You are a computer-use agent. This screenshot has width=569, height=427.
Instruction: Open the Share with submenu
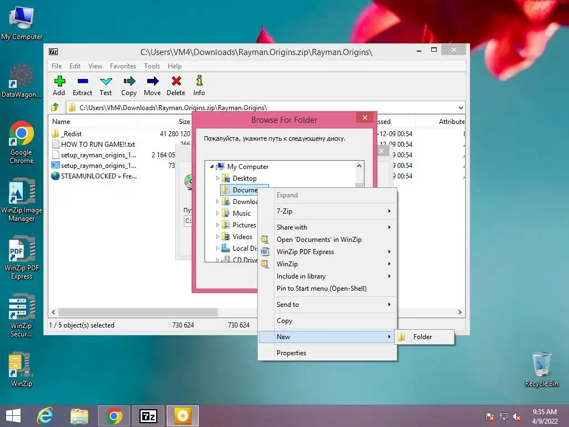328,227
